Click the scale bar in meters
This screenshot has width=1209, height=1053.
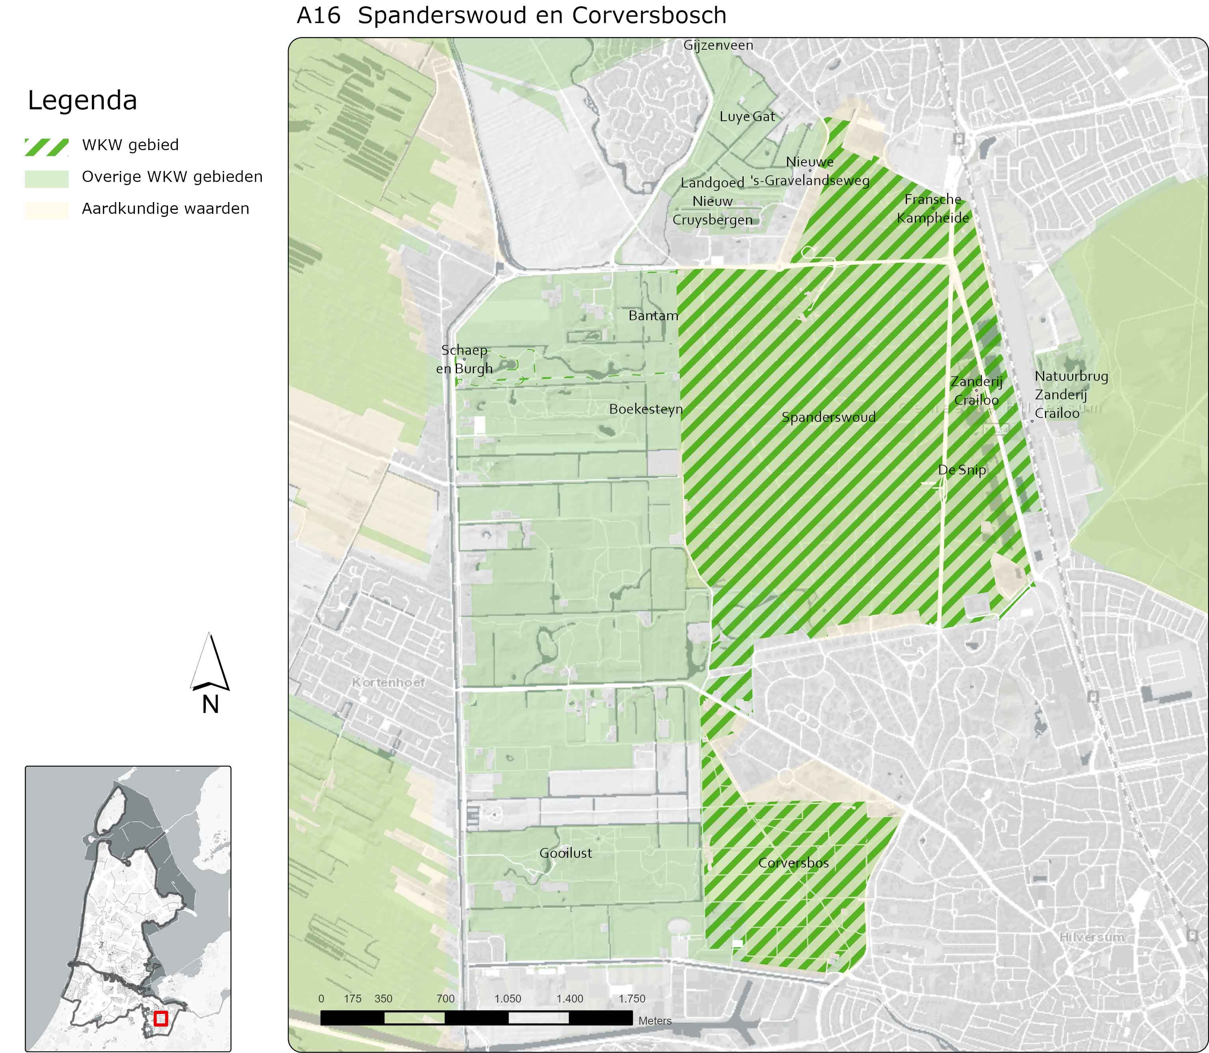point(476,1017)
